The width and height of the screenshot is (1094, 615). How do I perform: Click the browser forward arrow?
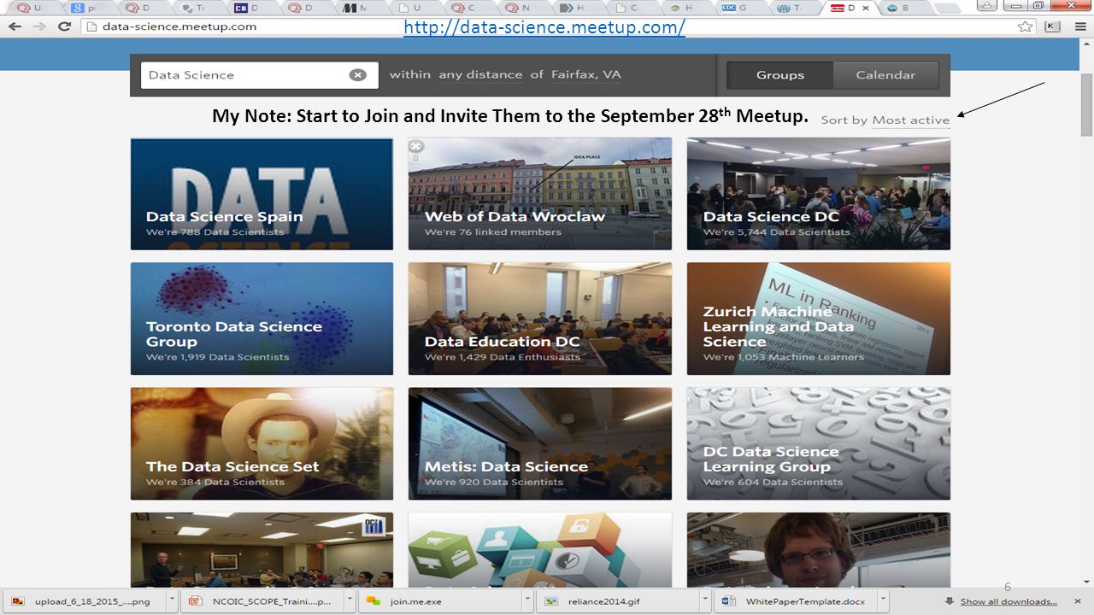(x=39, y=26)
